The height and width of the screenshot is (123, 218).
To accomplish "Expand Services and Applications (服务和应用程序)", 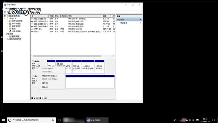I will pyautogui.click(x=5, y=39).
